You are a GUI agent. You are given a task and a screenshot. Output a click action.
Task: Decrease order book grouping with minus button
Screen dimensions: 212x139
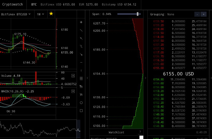[197, 14]
